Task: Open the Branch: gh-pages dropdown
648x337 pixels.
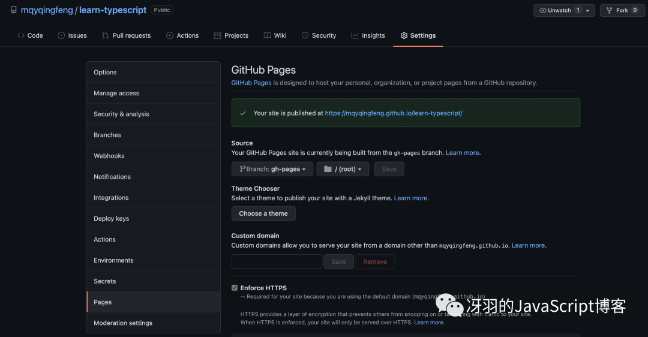Action: [272, 169]
